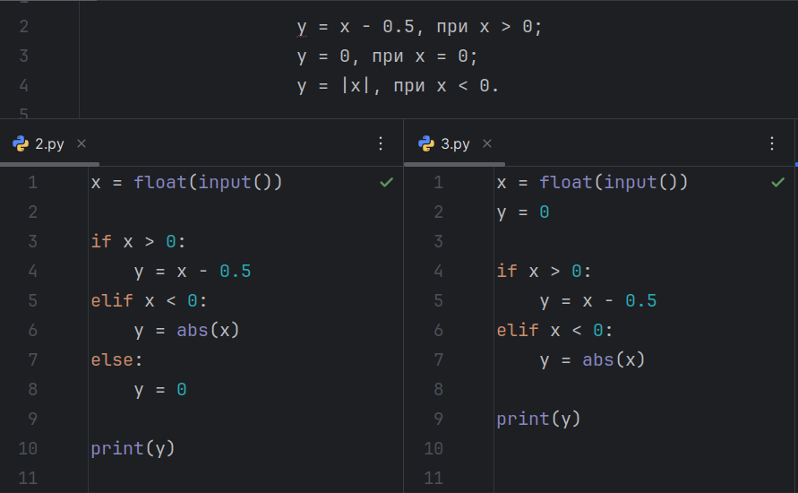Click 'x = float(input())' in 3.py
798x493 pixels.
point(592,182)
